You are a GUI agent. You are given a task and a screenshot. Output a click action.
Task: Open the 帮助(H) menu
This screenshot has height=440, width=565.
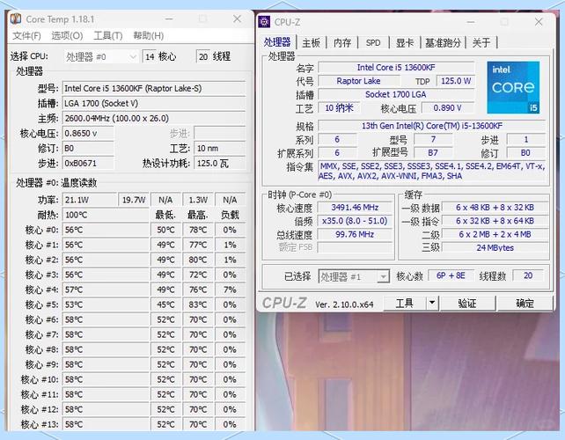point(148,36)
